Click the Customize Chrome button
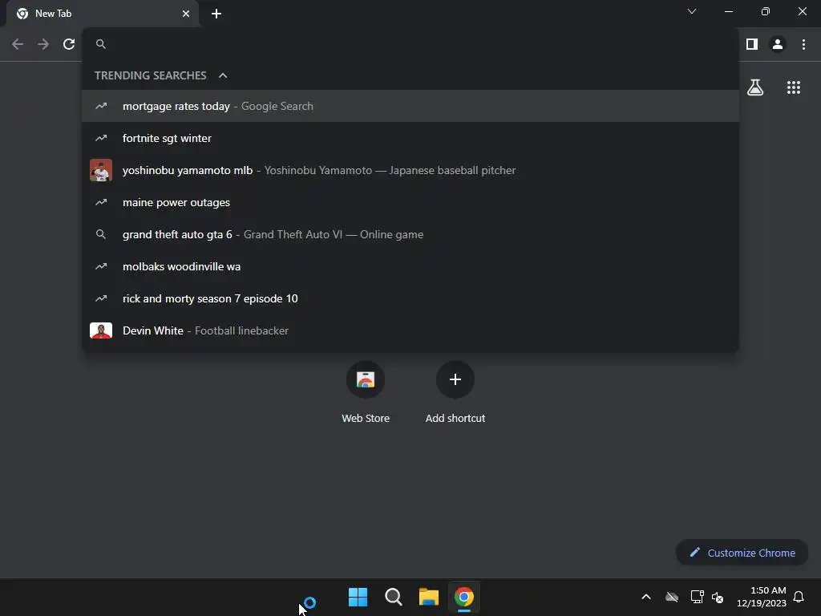Viewport: 821px width, 616px height. 742,553
